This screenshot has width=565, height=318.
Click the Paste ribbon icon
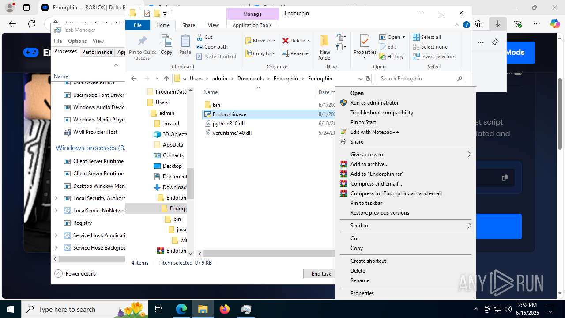(185, 41)
